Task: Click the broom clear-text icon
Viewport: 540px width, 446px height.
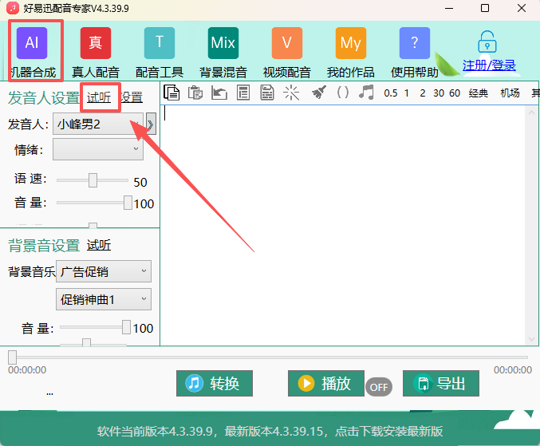Action: (319, 93)
